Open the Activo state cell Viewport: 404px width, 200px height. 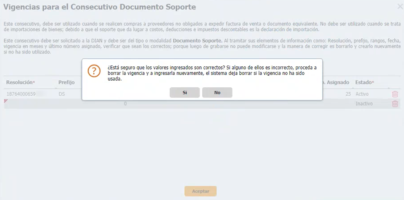(364, 94)
